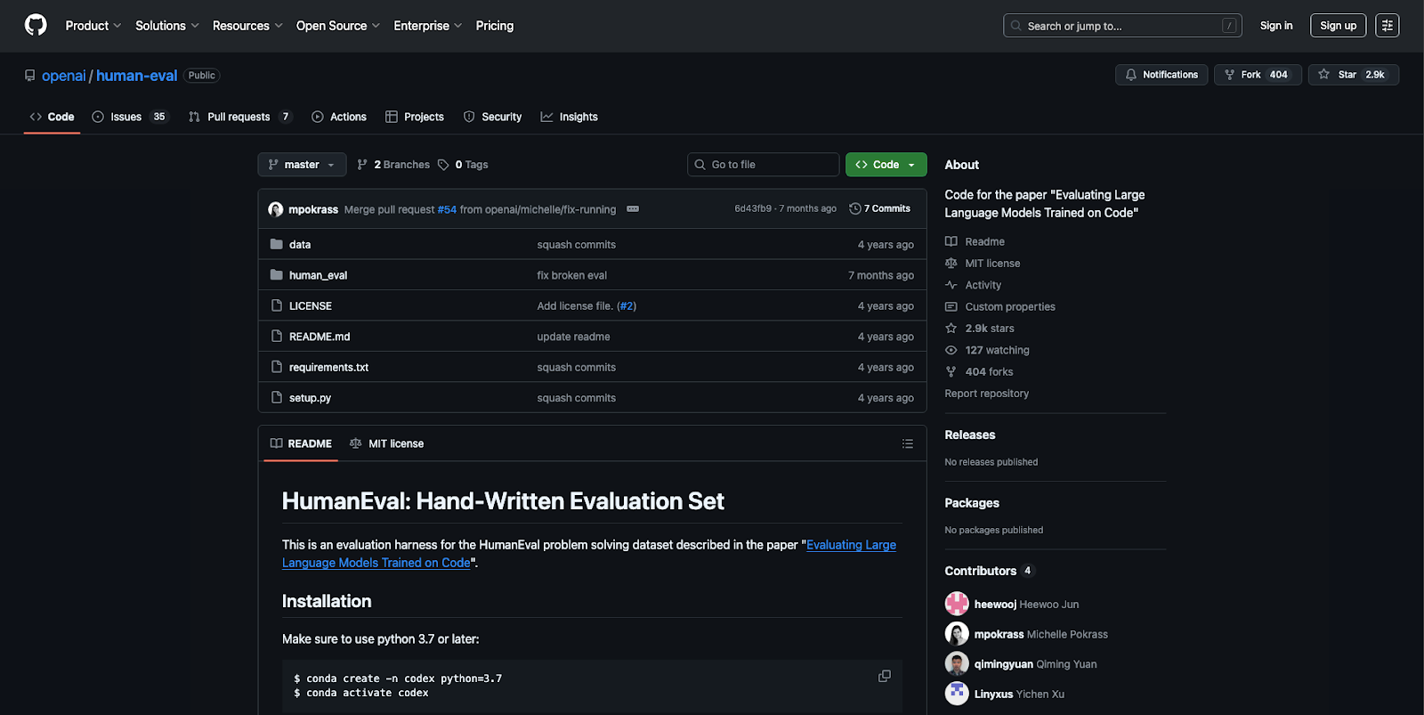Open the openai organization link
1424x715 pixels.
tap(64, 76)
